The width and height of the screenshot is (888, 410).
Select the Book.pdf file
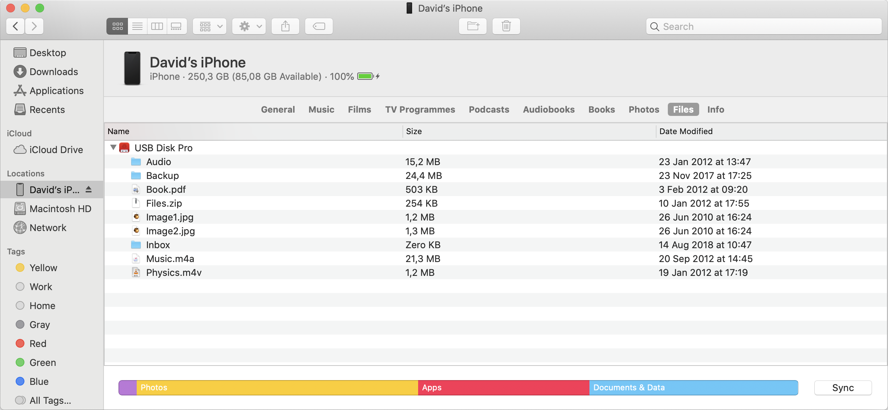(x=496, y=190)
